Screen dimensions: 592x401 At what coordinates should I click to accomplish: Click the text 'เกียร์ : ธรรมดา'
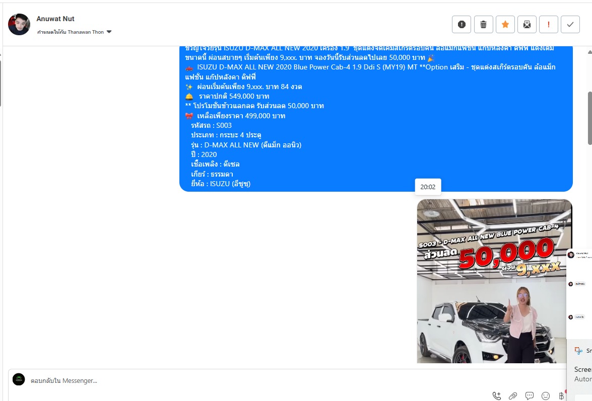click(212, 174)
